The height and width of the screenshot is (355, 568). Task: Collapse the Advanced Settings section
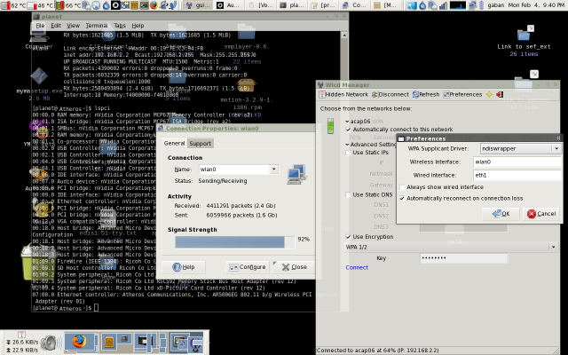pyautogui.click(x=347, y=144)
